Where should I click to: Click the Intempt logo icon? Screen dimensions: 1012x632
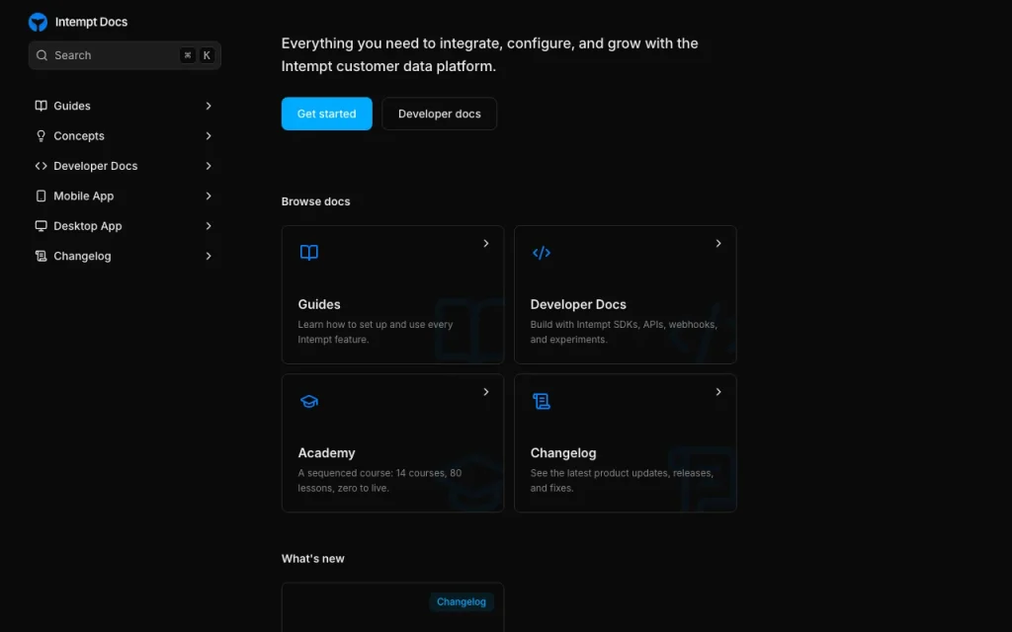[x=39, y=22]
